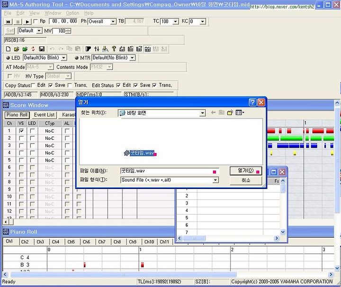Click the Paste clipboard icon
Viewport: 341px width, 287px height.
click(78, 49)
